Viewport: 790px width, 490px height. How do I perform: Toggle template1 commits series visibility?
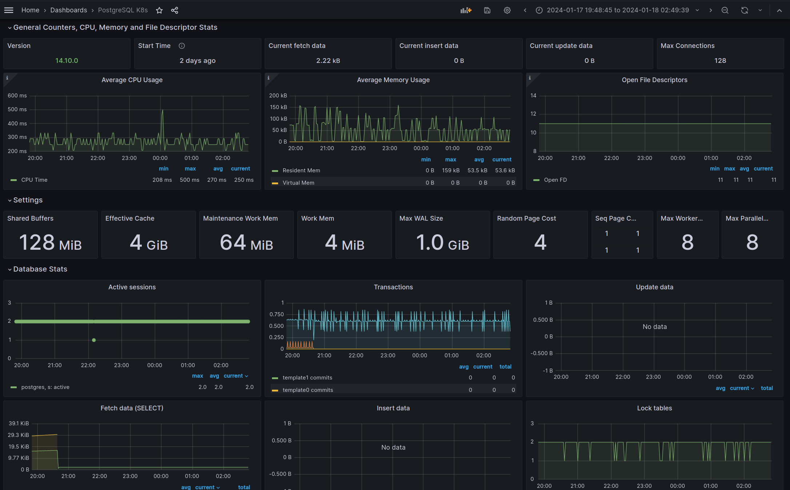click(x=307, y=378)
